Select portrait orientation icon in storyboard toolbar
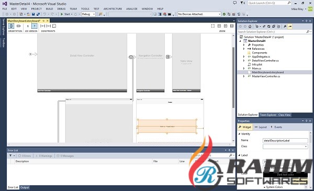 (11, 26)
